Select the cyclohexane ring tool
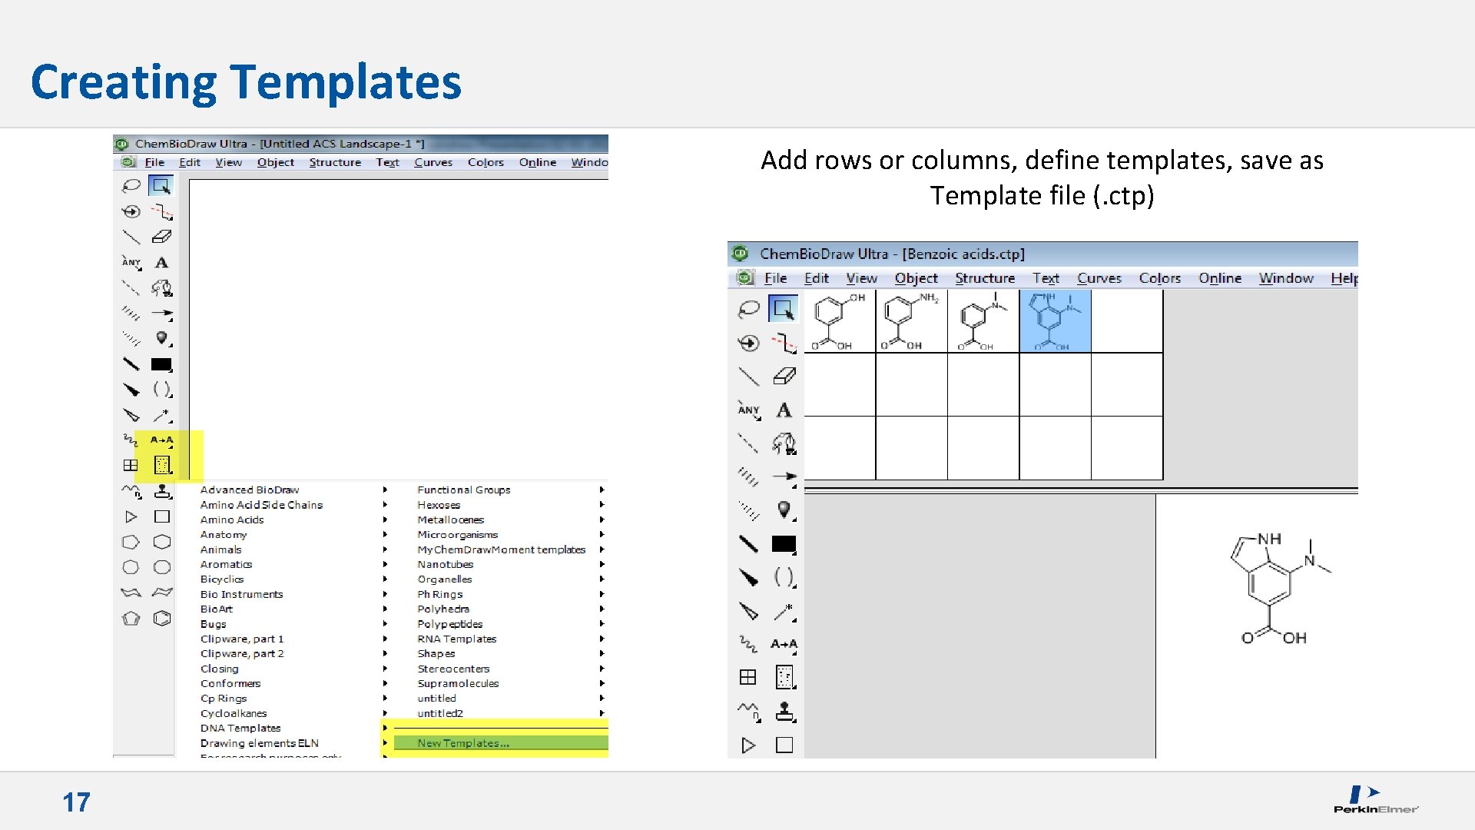The width and height of the screenshot is (1475, 830). (162, 542)
